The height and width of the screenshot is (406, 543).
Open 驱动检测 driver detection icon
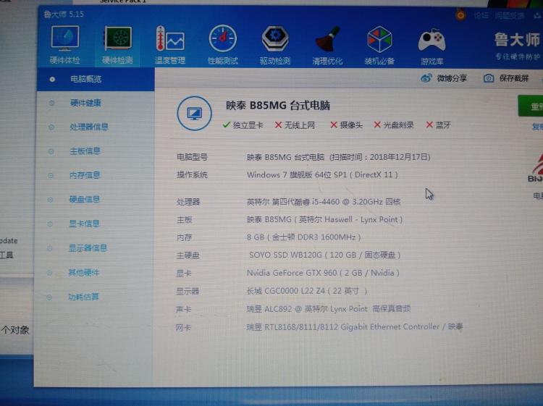(275, 45)
